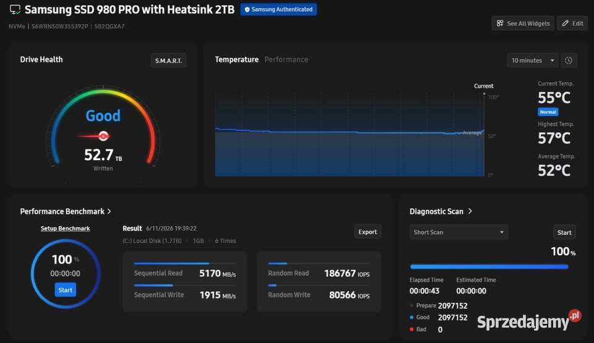Click the Sequential Write speed bar
This screenshot has width=594, height=343.
pos(185,285)
